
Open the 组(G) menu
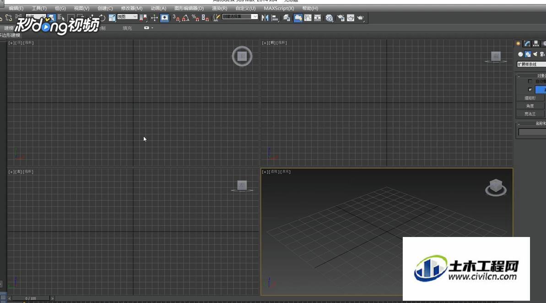pos(60,8)
